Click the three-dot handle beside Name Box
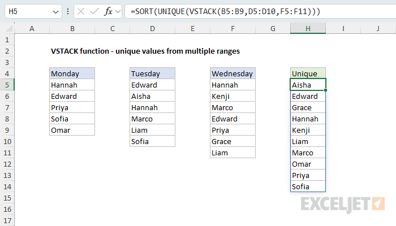 (68, 12)
